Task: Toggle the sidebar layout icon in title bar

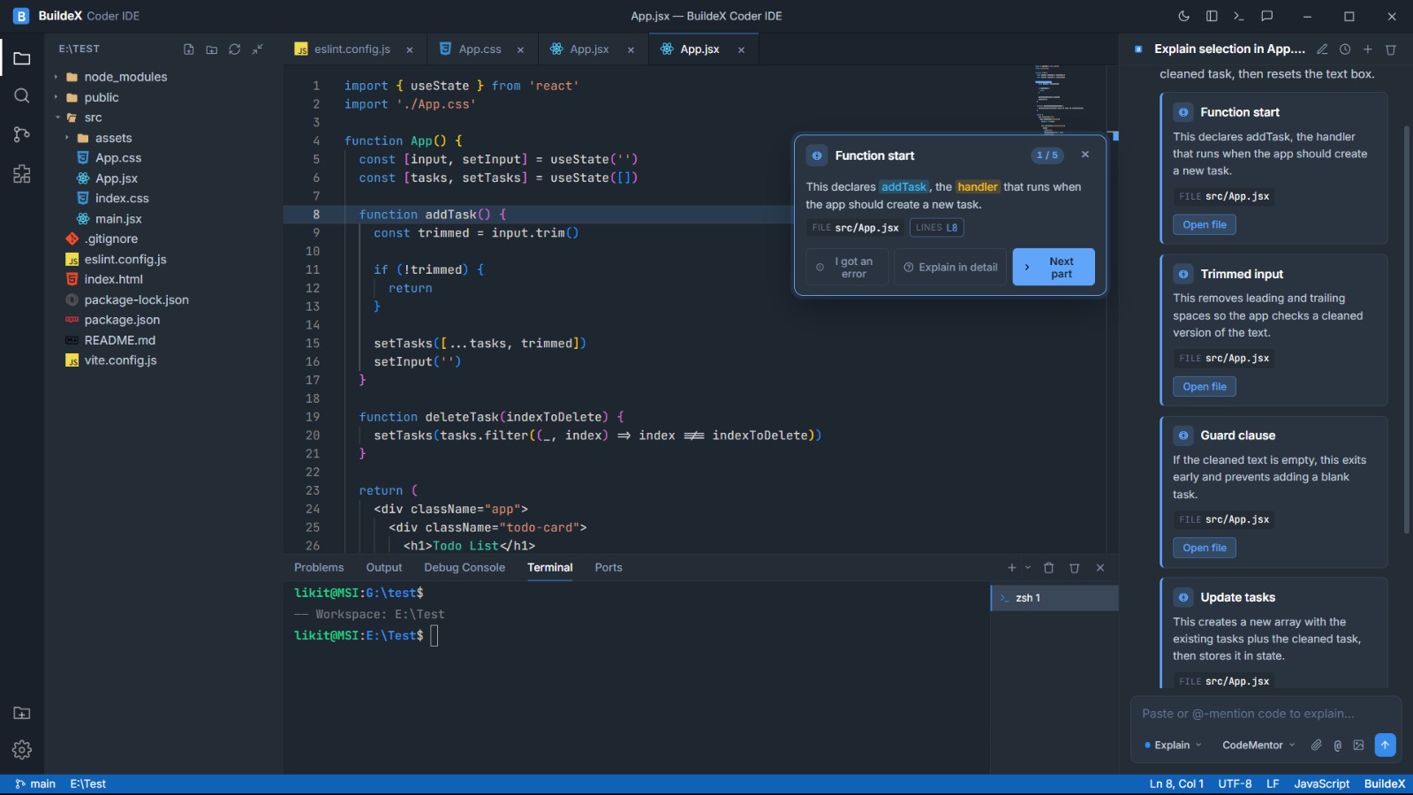Action: point(1212,16)
